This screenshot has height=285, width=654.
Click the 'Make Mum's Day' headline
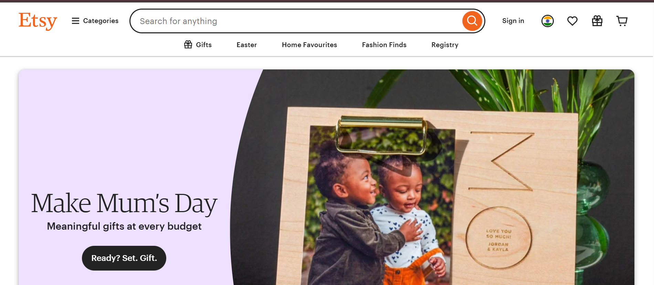[x=124, y=203]
